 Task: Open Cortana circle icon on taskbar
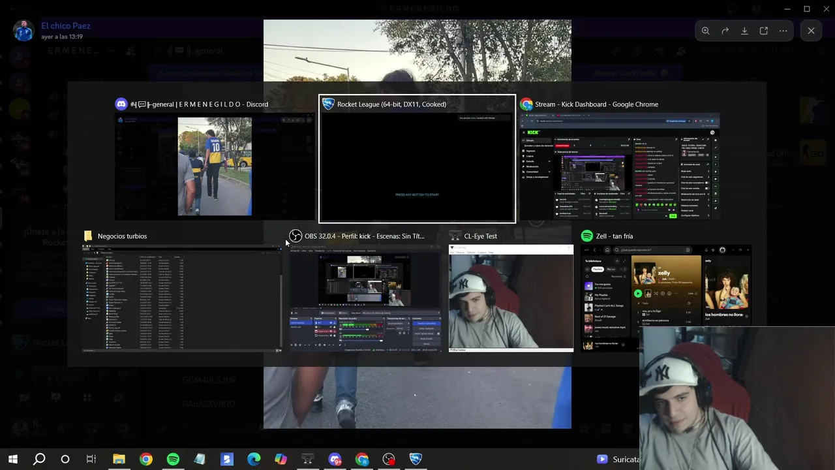click(x=65, y=460)
